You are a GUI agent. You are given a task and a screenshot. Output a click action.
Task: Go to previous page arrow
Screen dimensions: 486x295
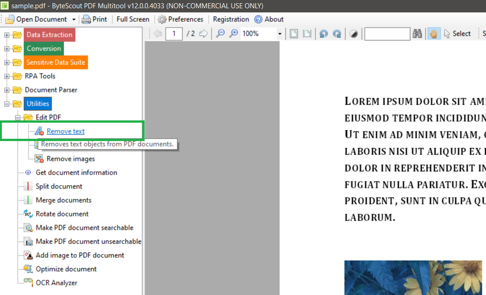[158, 34]
